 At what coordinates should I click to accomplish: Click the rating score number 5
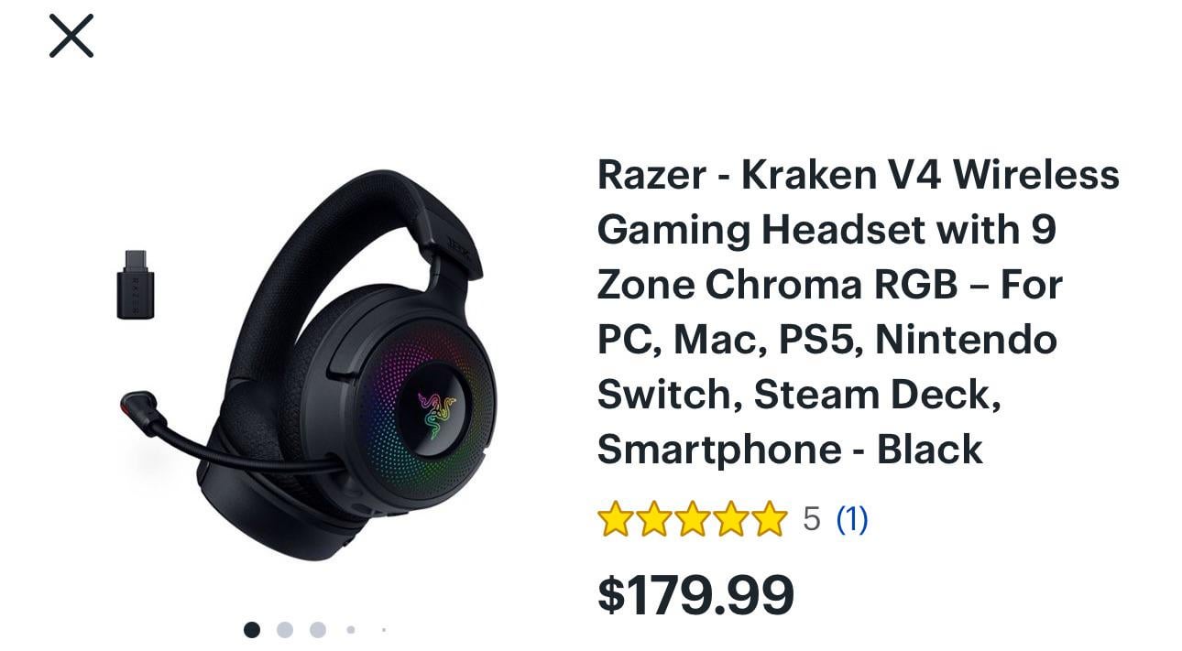(x=812, y=520)
